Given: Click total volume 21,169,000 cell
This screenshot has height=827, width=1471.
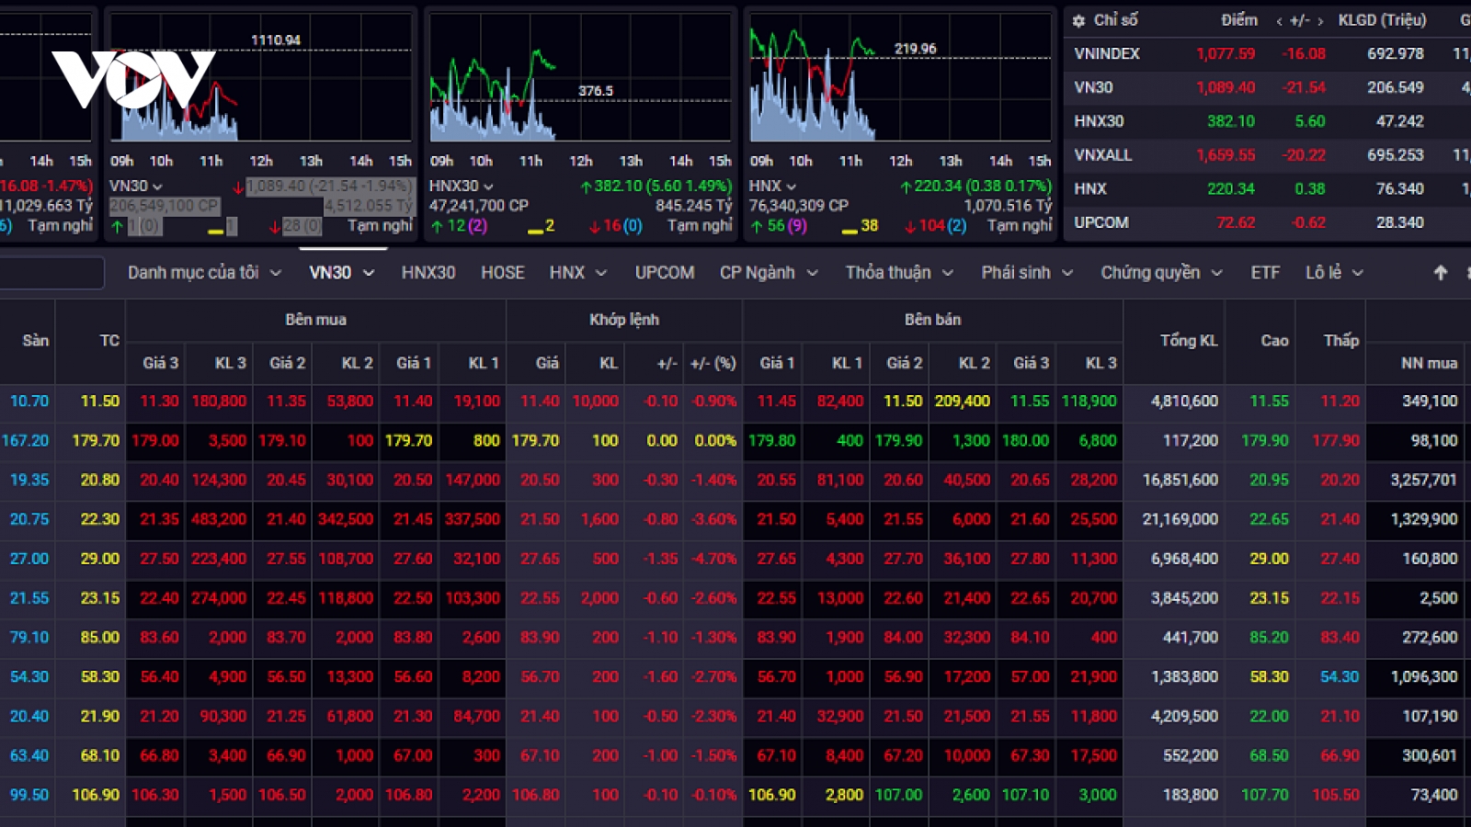Looking at the screenshot, I should 1180,519.
